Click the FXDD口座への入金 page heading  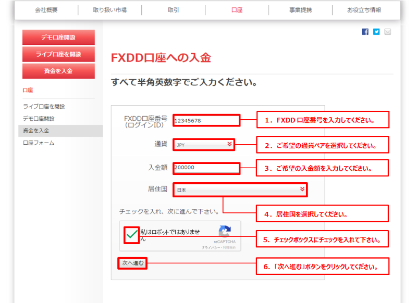tap(161, 58)
